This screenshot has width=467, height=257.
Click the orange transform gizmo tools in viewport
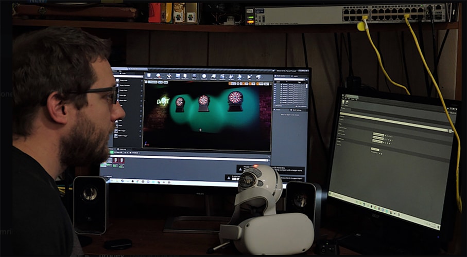[232, 83]
